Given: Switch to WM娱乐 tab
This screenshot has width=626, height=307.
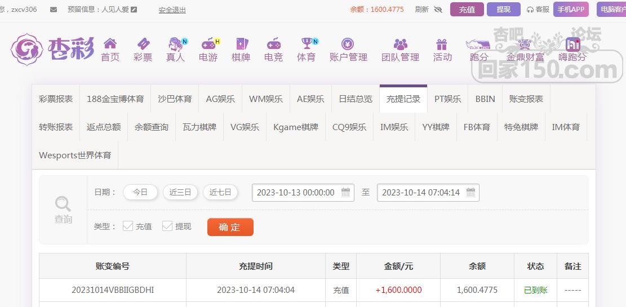Looking at the screenshot, I should (266, 99).
